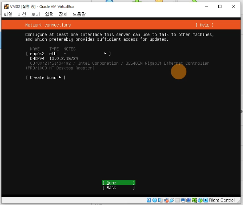Open the 도움말 menu
Viewport: 243px width, 205px height.
(x=79, y=14)
